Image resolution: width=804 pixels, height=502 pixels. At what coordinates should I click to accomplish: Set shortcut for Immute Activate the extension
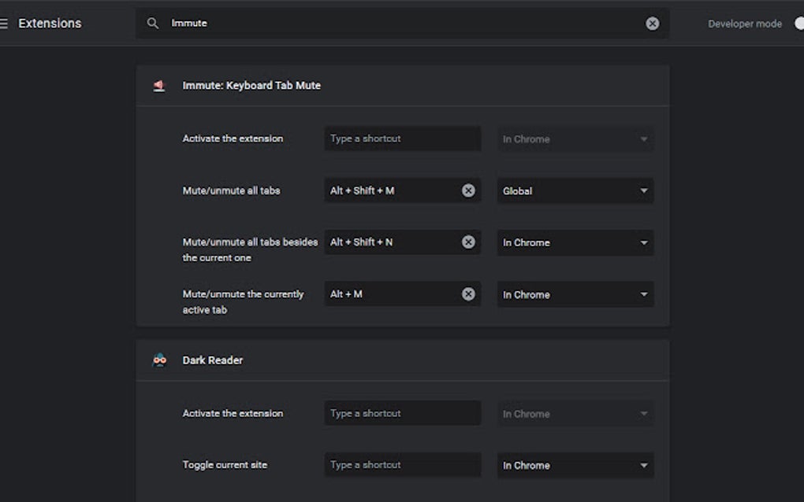coord(402,138)
